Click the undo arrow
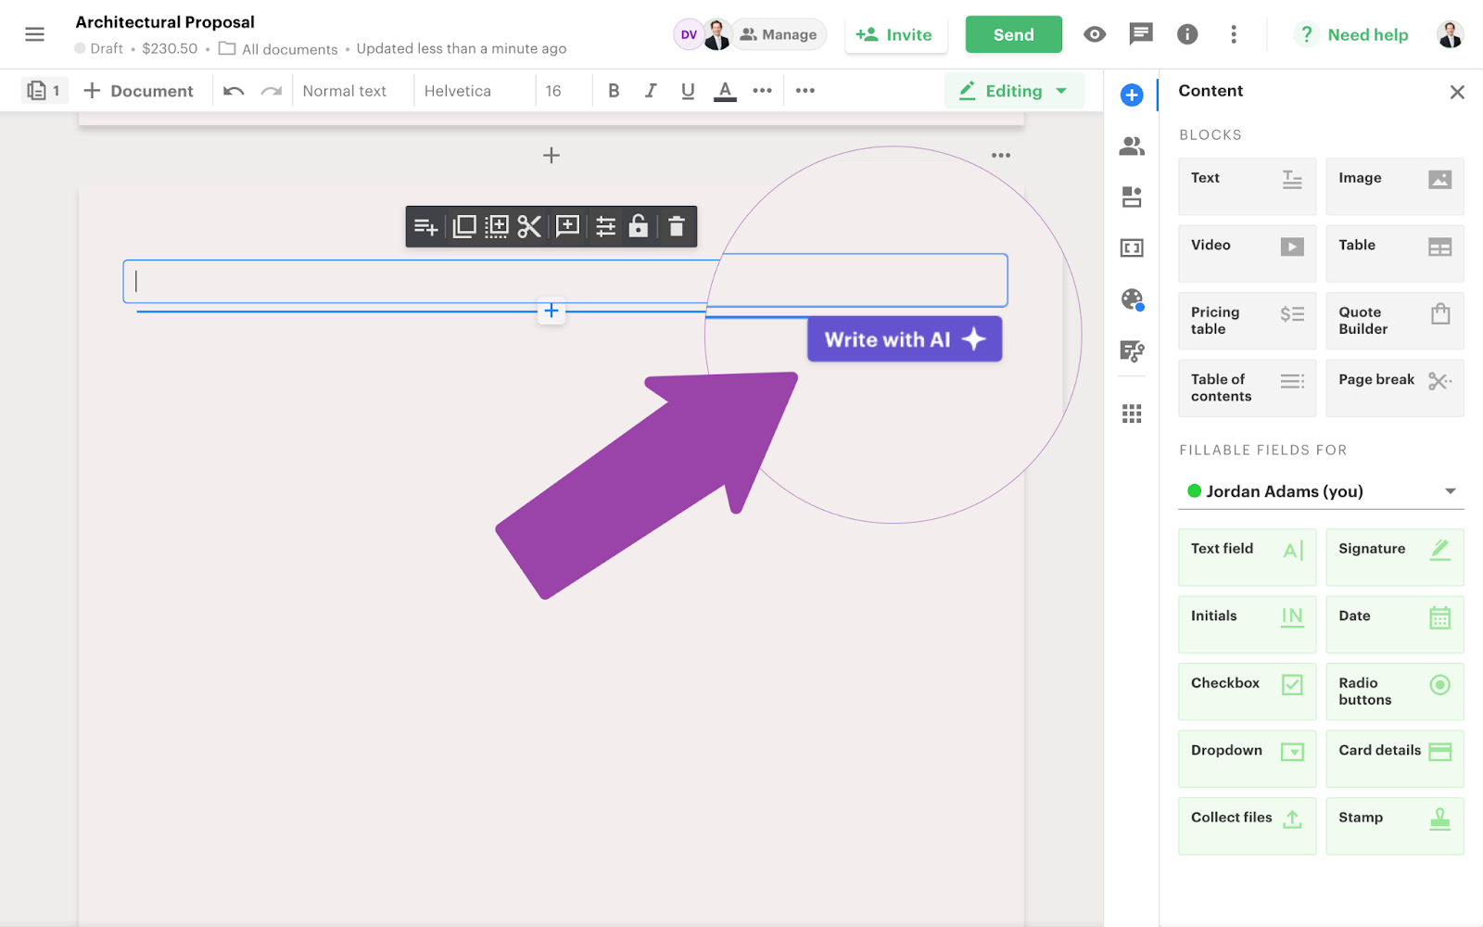Screen dimensions: 1483x927 click(234, 91)
